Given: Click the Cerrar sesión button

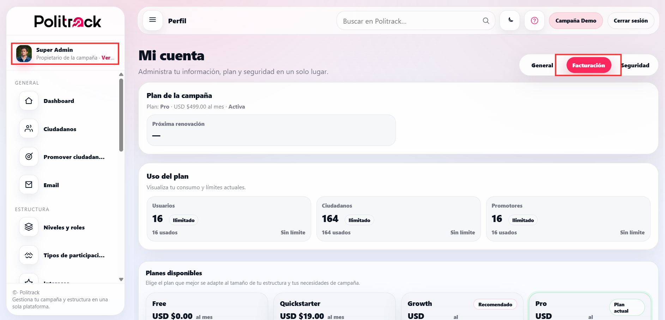Looking at the screenshot, I should [x=631, y=20].
